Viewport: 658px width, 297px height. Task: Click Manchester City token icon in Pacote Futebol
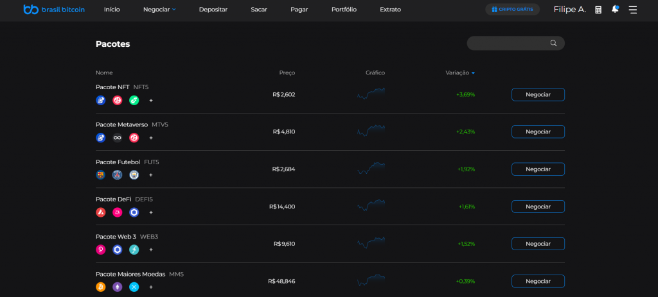[134, 175]
